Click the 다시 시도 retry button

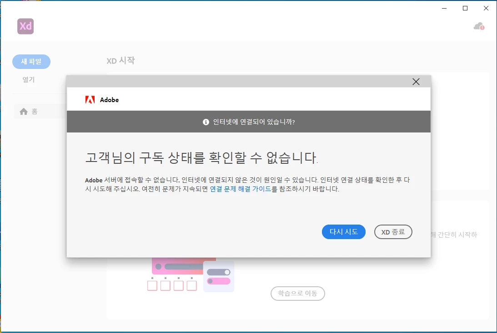tap(344, 232)
